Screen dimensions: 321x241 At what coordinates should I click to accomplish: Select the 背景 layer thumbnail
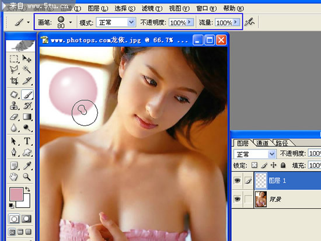261,199
